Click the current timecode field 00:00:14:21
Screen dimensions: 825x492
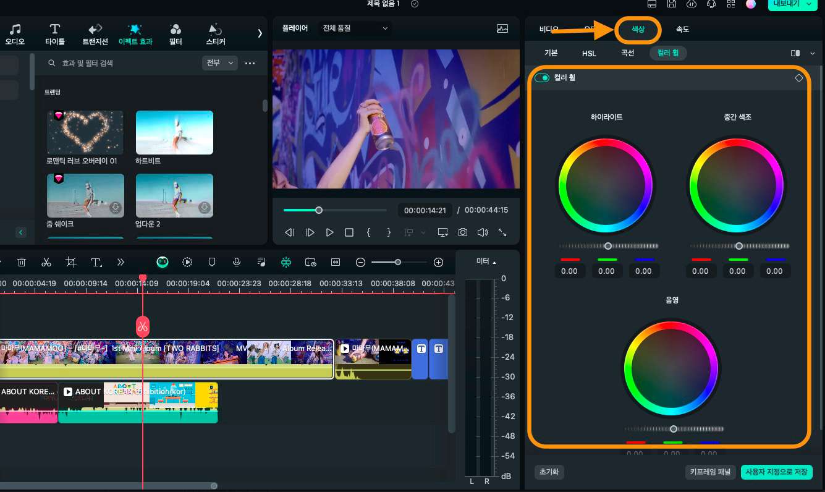click(x=425, y=210)
